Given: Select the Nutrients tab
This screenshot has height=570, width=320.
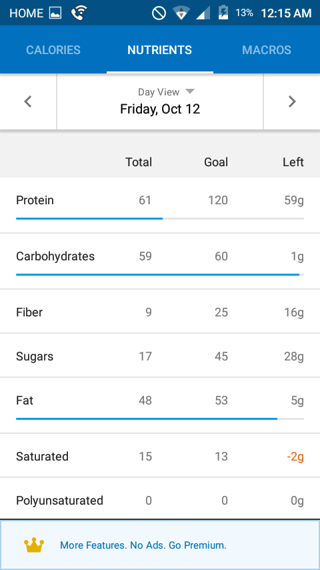Looking at the screenshot, I should (160, 50).
